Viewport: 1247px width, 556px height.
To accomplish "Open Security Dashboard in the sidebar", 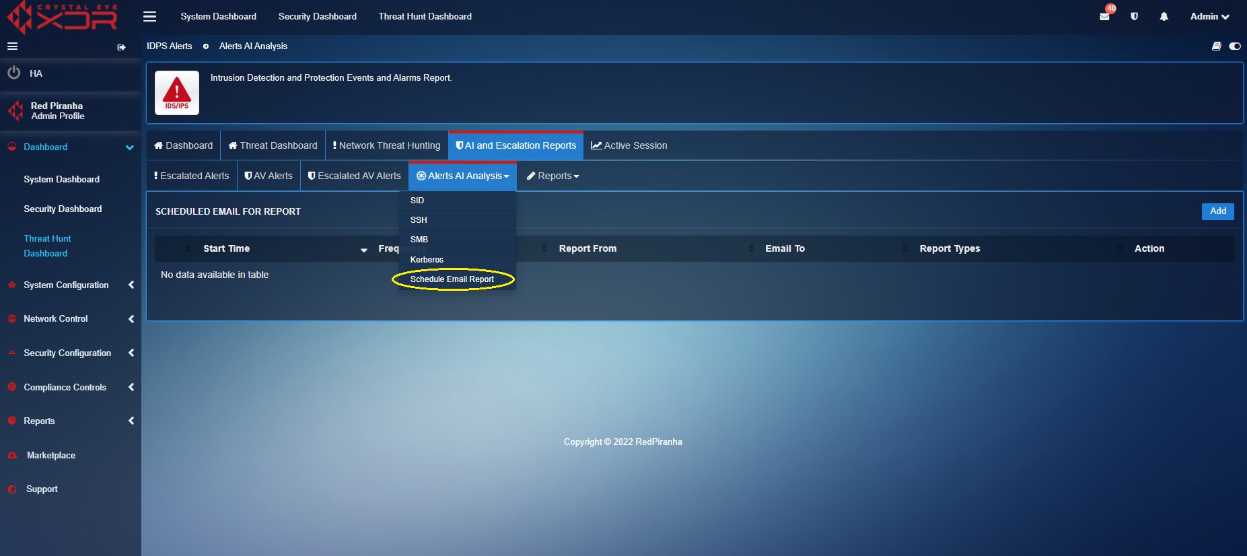I will [x=63, y=209].
